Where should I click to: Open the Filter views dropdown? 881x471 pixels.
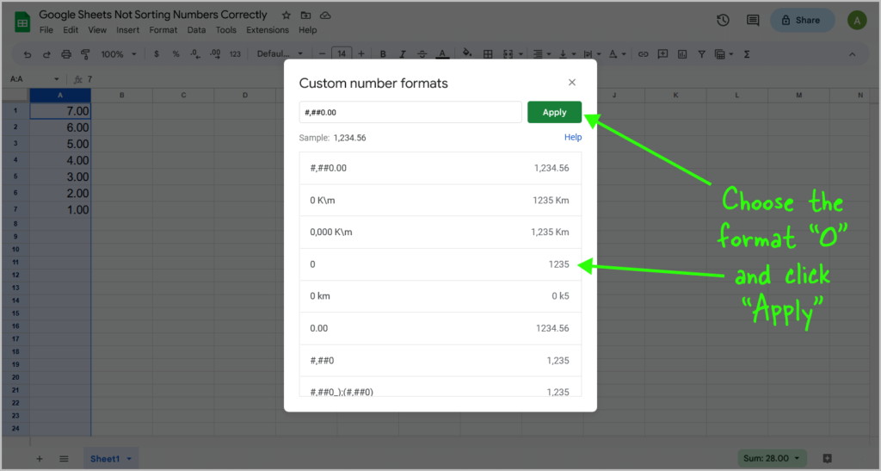pyautogui.click(x=724, y=54)
